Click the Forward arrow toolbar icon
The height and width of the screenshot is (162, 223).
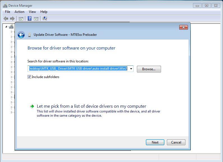coord(12,18)
